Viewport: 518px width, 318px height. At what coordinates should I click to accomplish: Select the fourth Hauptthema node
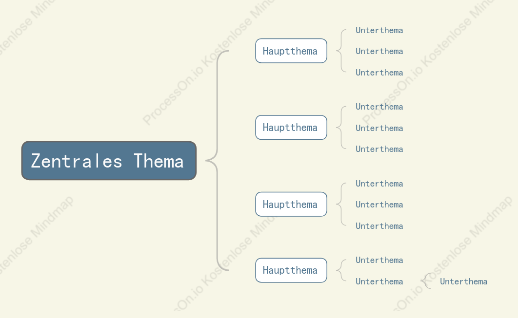click(291, 270)
